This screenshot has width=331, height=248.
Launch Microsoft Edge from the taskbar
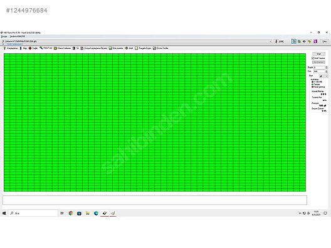pos(96,213)
